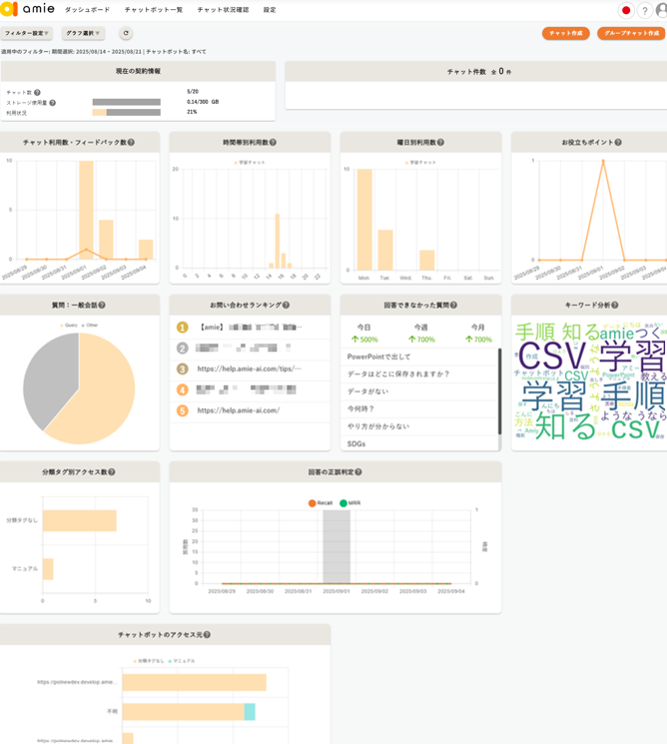Click the refresh icon beside グラフ選択
Image resolution: width=667 pixels, height=744 pixels.
126,34
